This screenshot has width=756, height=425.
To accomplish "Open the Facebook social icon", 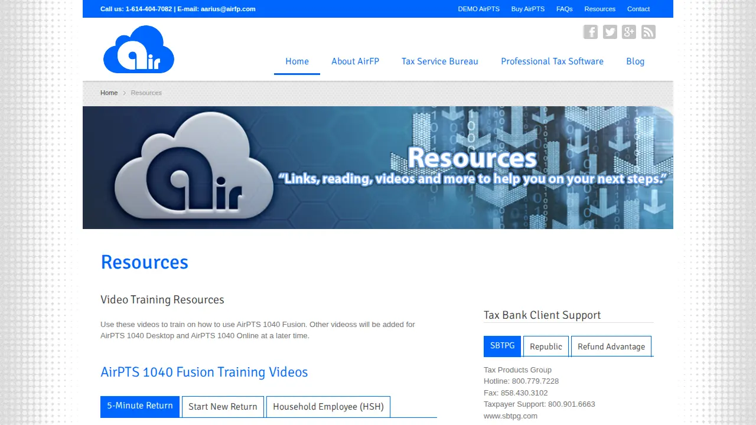I will 591,32.
